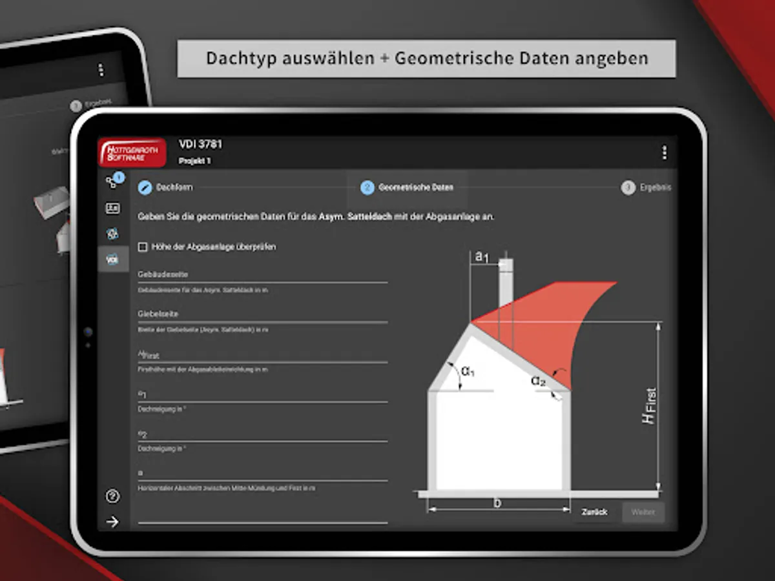Focus the a horizontal distance input field
This screenshot has width=775, height=581.
[x=263, y=473]
